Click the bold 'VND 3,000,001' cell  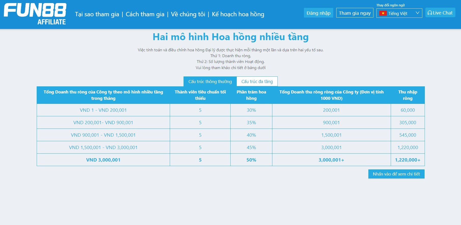tap(103, 160)
